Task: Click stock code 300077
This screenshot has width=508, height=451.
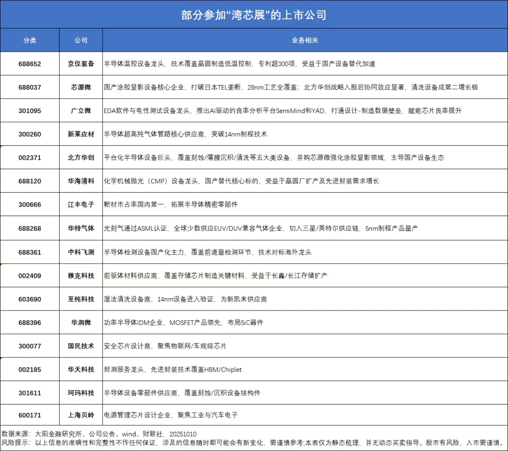Action: click(30, 346)
